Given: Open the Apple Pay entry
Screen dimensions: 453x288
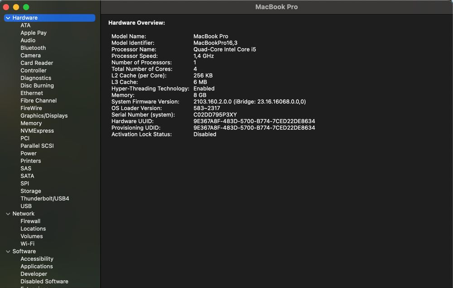Looking at the screenshot, I should 34,33.
